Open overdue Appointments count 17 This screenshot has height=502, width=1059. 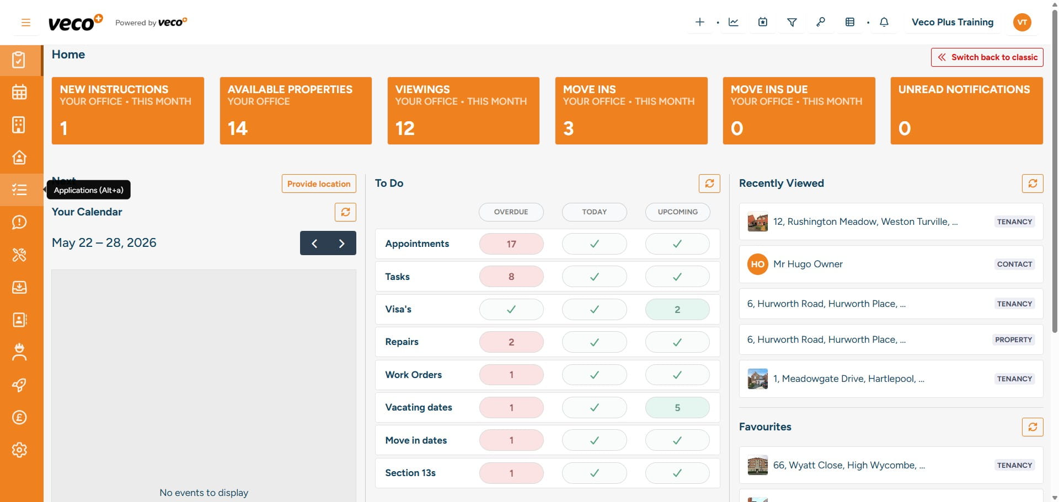tap(511, 244)
